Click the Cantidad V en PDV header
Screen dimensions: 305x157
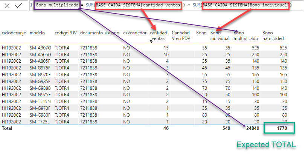(181, 35)
